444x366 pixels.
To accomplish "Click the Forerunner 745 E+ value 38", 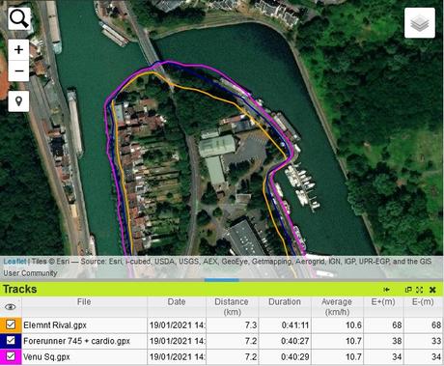I will [x=397, y=341].
